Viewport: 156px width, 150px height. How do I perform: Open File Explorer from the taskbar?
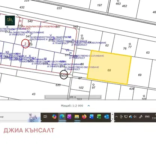(x=77, y=117)
